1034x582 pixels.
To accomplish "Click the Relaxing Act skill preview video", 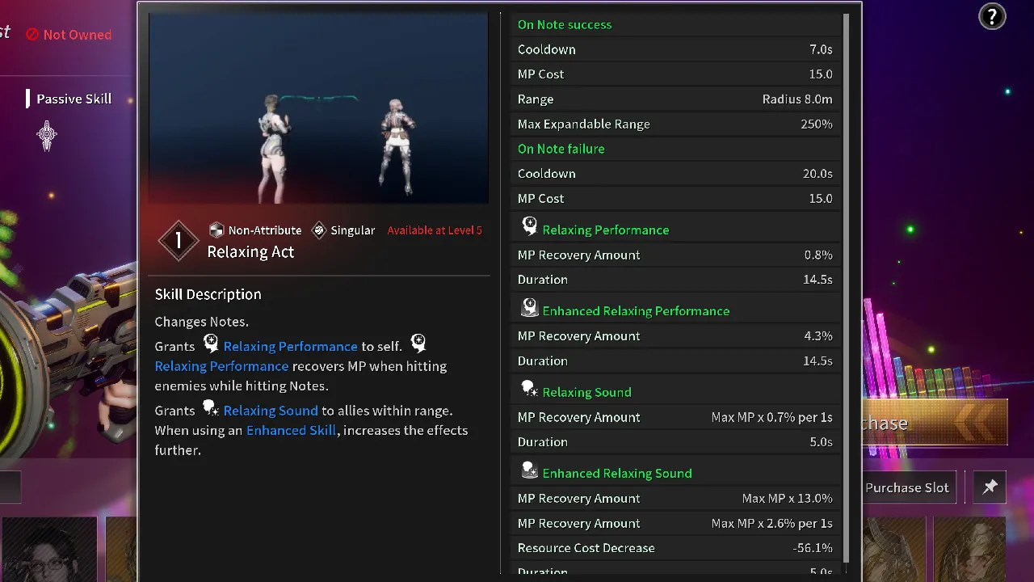I will (x=318, y=108).
